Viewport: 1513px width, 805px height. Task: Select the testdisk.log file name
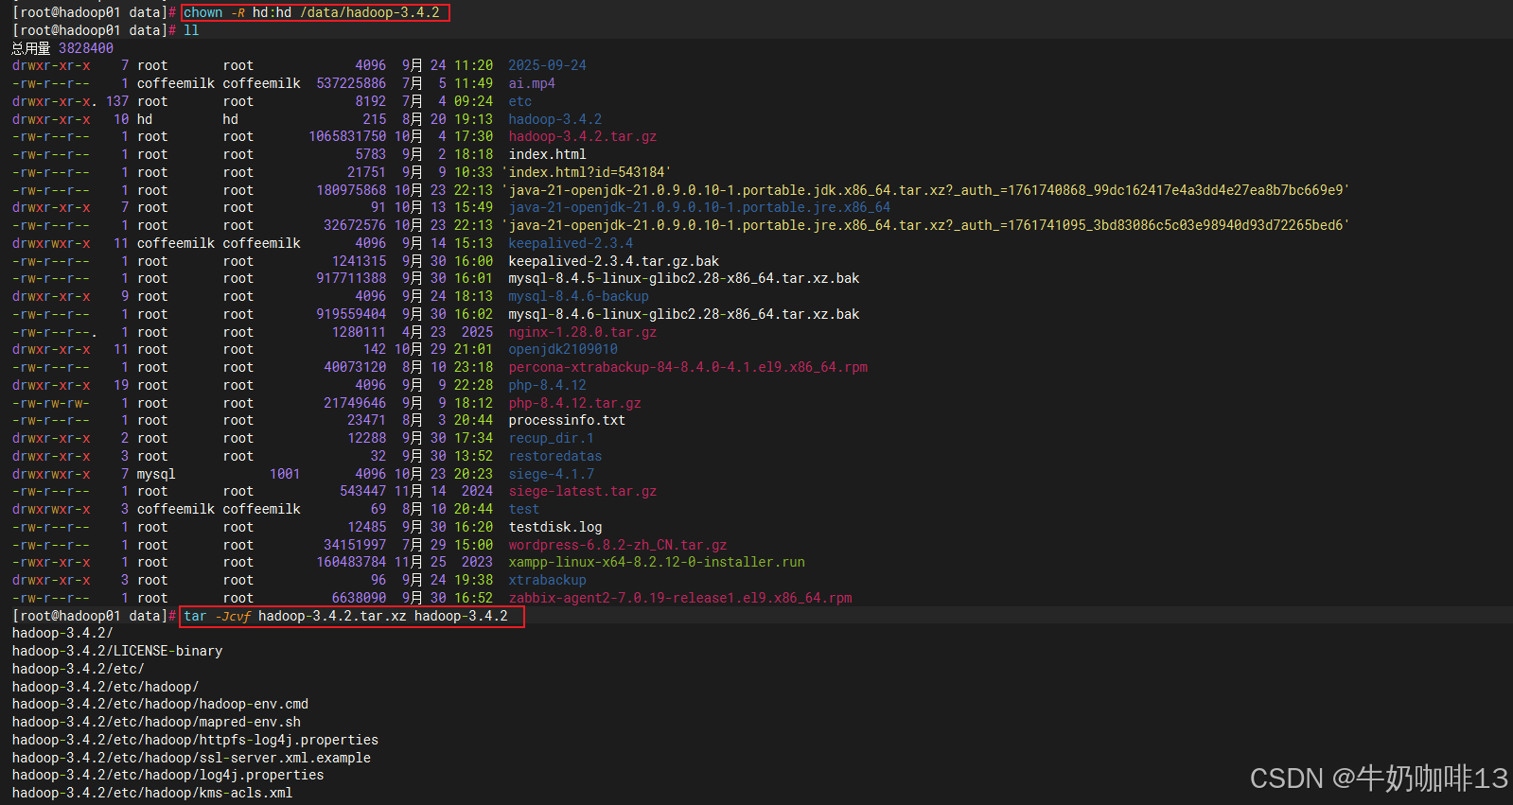point(555,527)
